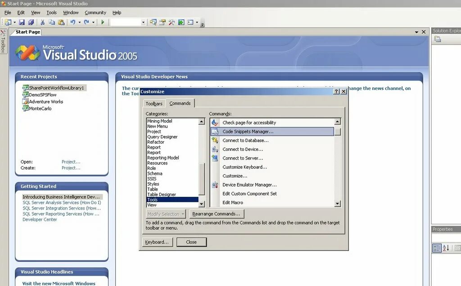Click the Connect to Database command icon

[215, 141]
